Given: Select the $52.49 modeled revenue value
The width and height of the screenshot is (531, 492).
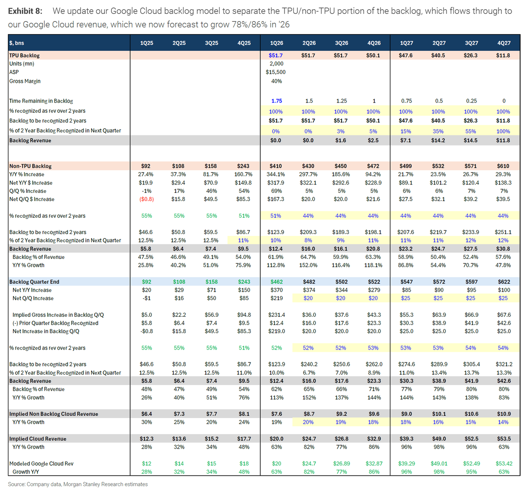Looking at the screenshot, I should point(471,464).
